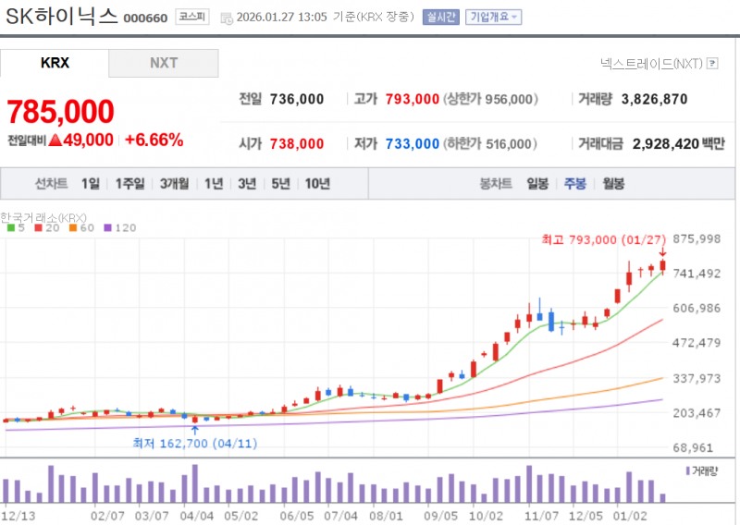Screen dimensions: 740x525
Task: Click the 01/02 date axis label
Action: (x=630, y=516)
